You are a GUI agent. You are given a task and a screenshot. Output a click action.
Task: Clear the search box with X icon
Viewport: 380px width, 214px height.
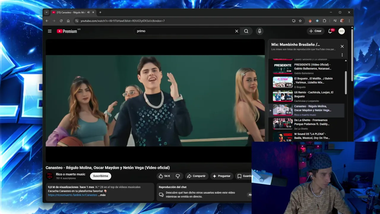pyautogui.click(x=237, y=31)
